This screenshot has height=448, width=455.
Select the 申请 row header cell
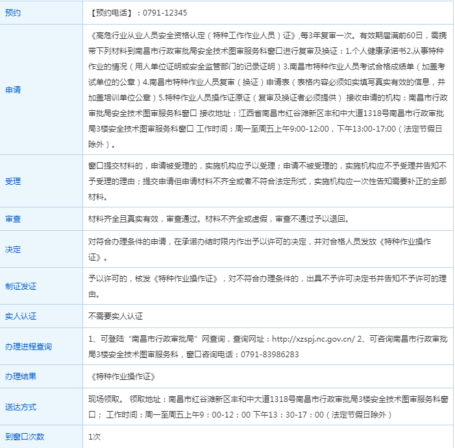coord(13,89)
